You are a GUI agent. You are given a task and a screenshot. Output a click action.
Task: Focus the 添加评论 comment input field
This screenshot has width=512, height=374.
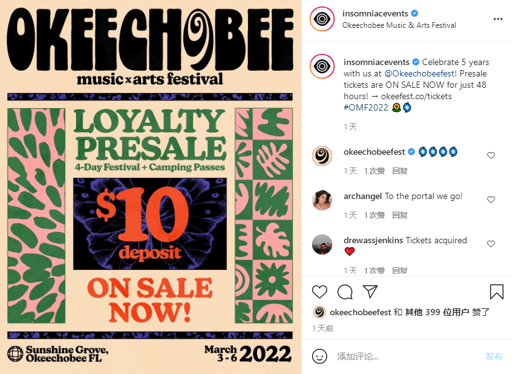(x=408, y=356)
